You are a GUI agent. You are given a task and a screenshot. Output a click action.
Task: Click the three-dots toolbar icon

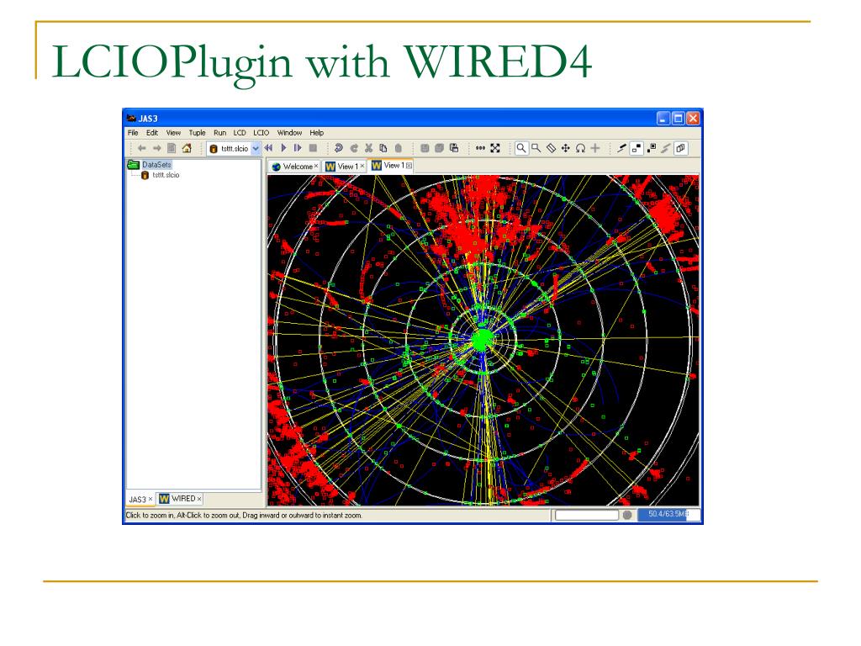pyautogui.click(x=480, y=148)
